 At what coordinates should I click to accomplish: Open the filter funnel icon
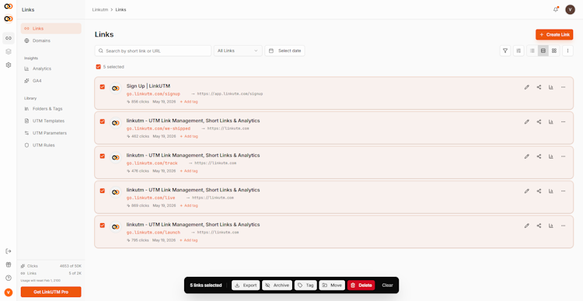pyautogui.click(x=505, y=51)
